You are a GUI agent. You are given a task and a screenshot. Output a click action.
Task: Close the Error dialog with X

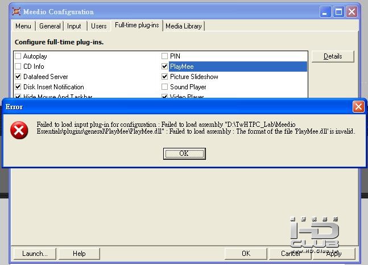[x=358, y=107]
